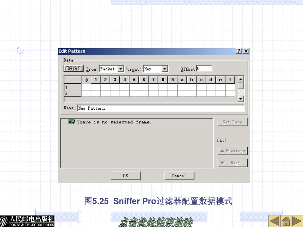Image resolution: width=303 pixels, height=227 pixels.
Task: Click the Offset input field
Action: (x=204, y=69)
